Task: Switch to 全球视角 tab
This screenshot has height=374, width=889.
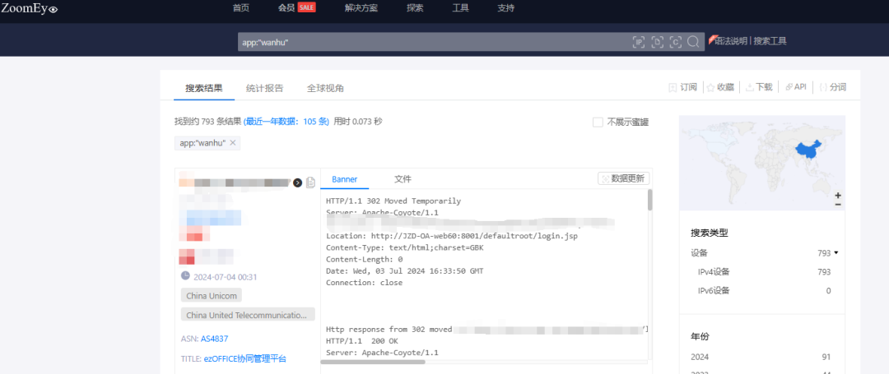Action: tap(325, 88)
